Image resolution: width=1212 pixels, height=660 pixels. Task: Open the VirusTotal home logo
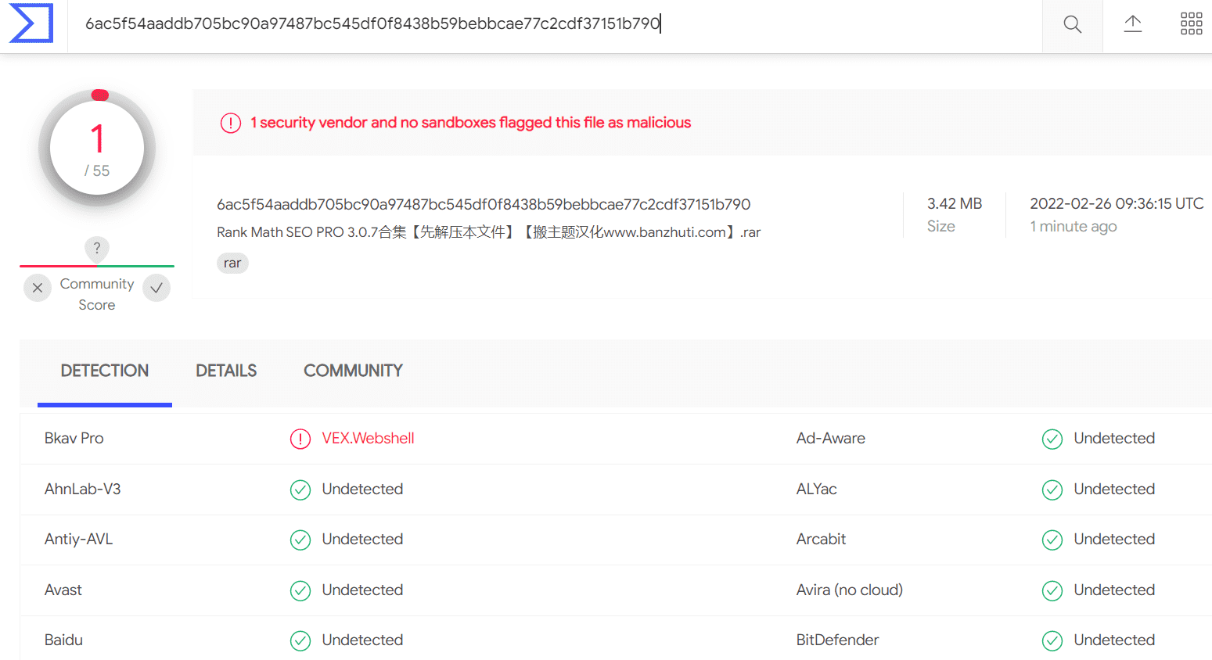[x=31, y=23]
